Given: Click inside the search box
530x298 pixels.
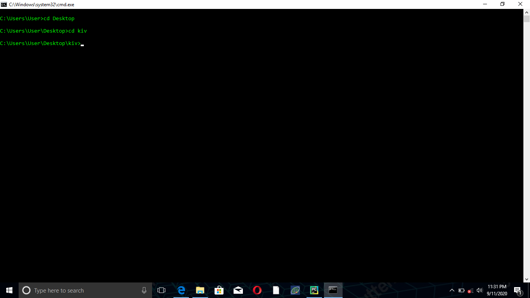Looking at the screenshot, I should (x=78, y=290).
